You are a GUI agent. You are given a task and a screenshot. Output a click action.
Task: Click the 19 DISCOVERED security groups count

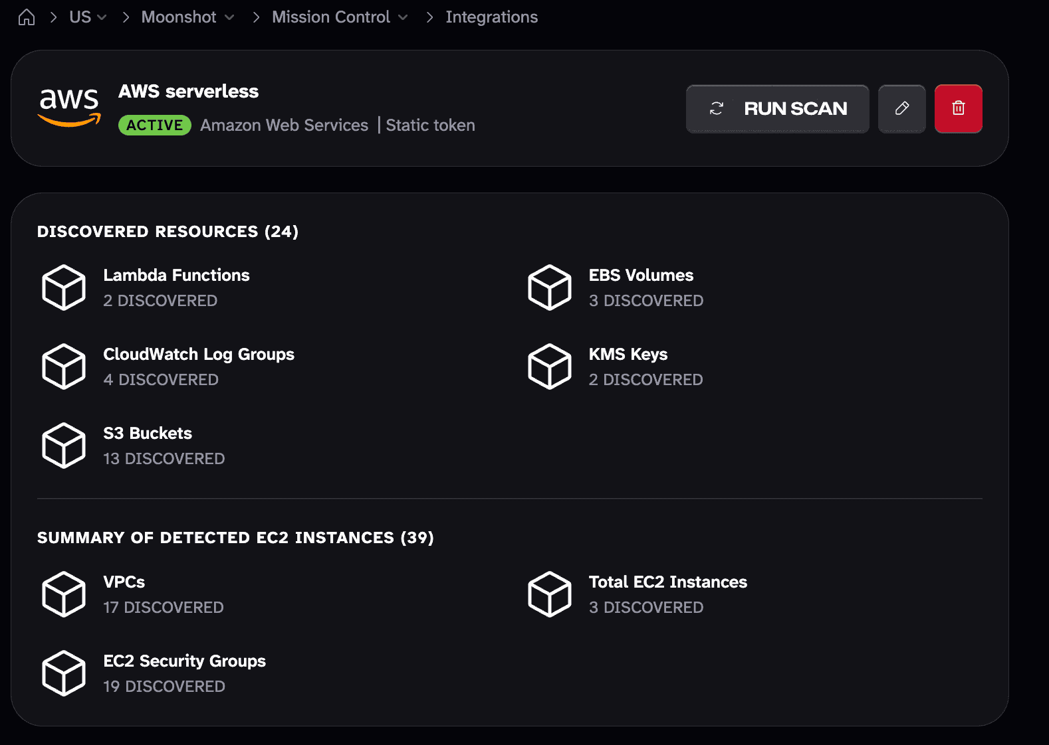point(164,687)
